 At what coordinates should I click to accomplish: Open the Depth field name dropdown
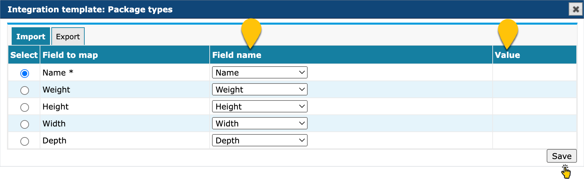tap(260, 140)
